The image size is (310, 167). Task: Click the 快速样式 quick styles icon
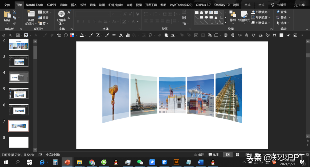tap(244, 14)
